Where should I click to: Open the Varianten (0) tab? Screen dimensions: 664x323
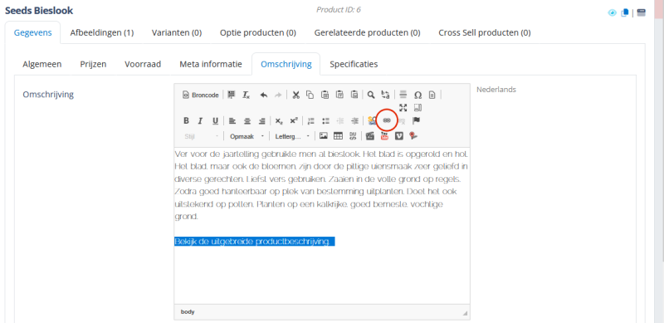177,32
